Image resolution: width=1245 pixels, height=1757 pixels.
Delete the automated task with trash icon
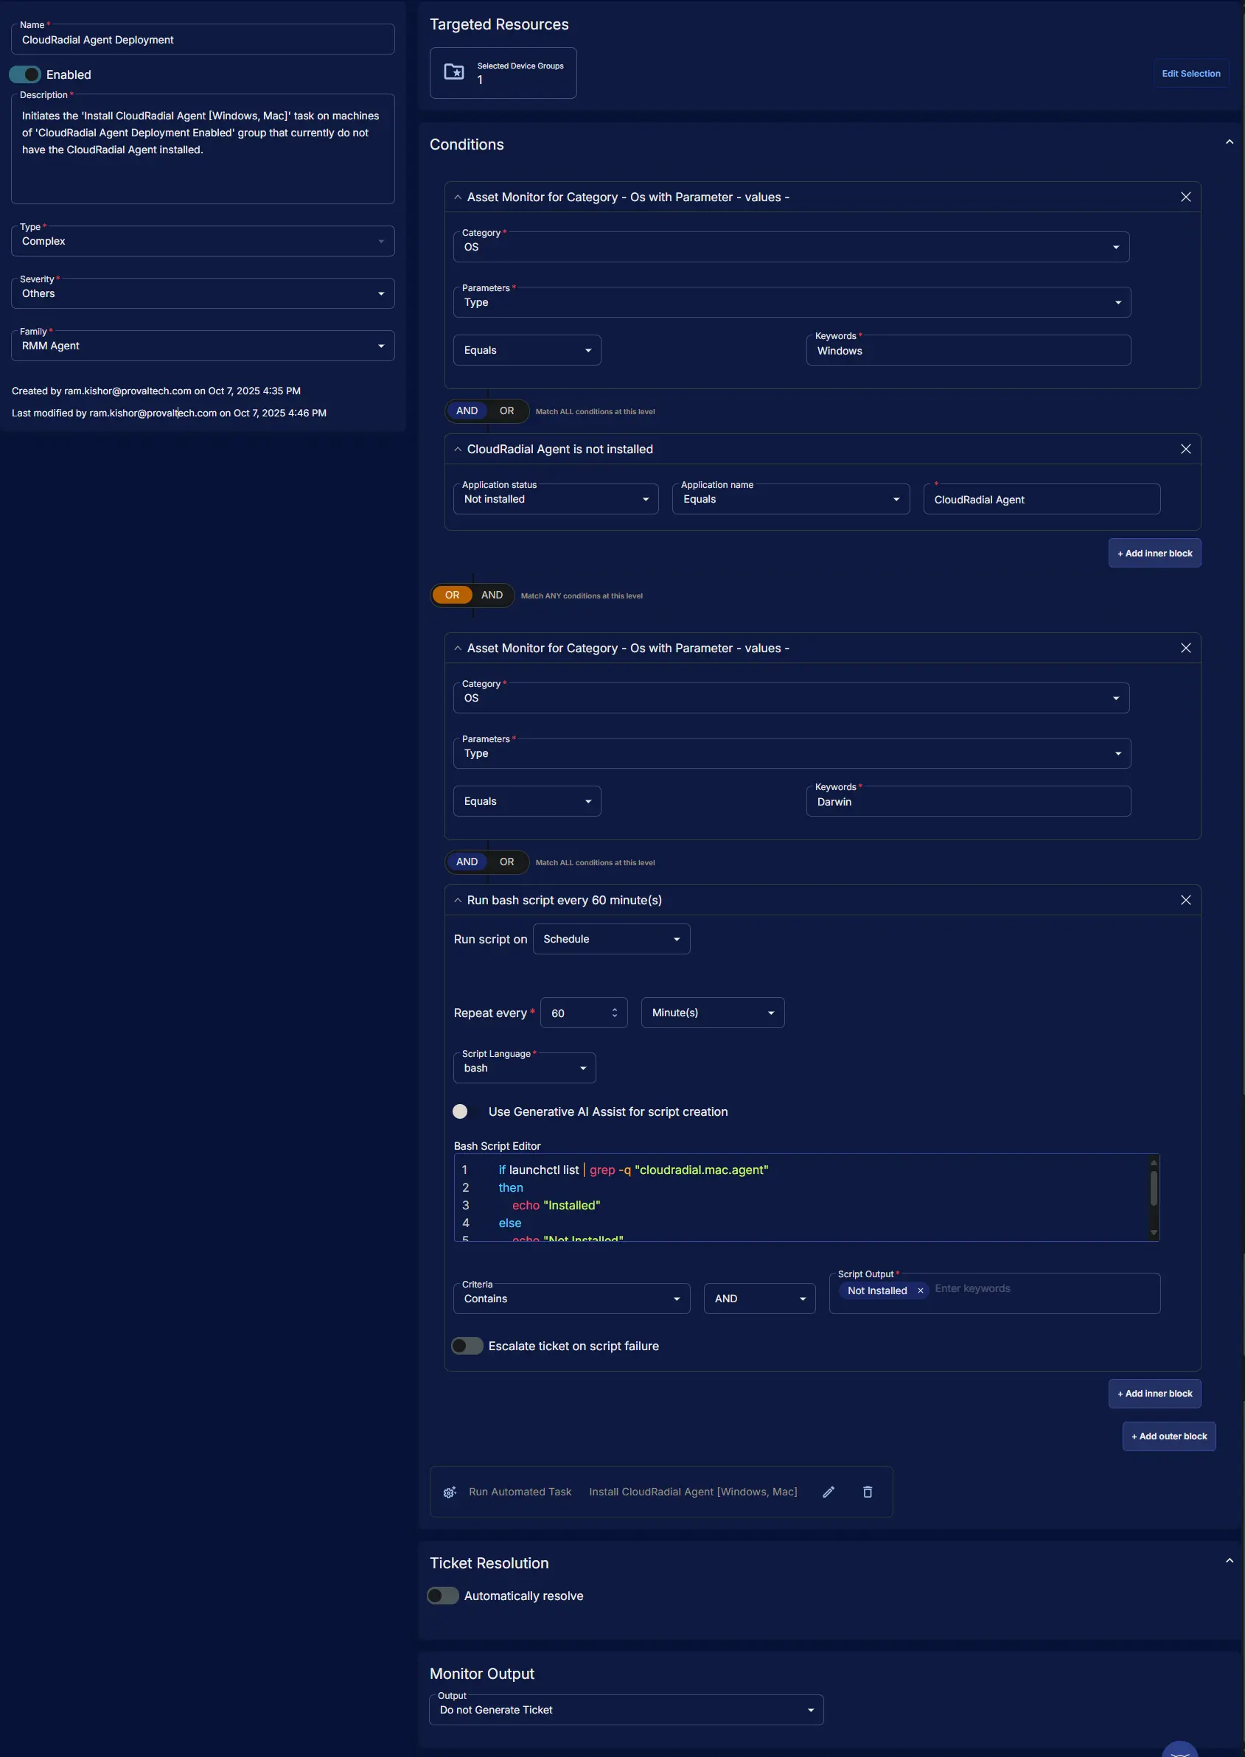[867, 1492]
